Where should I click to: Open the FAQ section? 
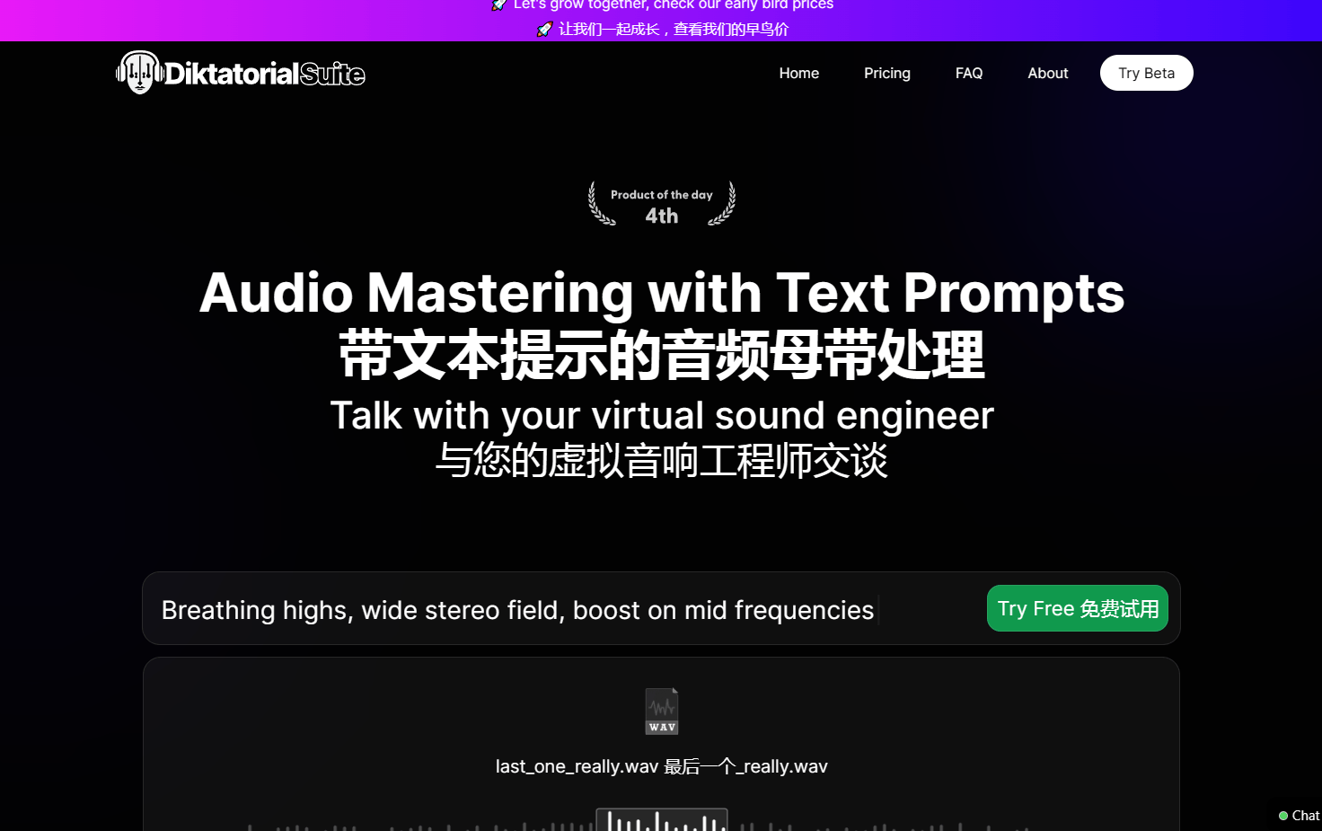[968, 73]
